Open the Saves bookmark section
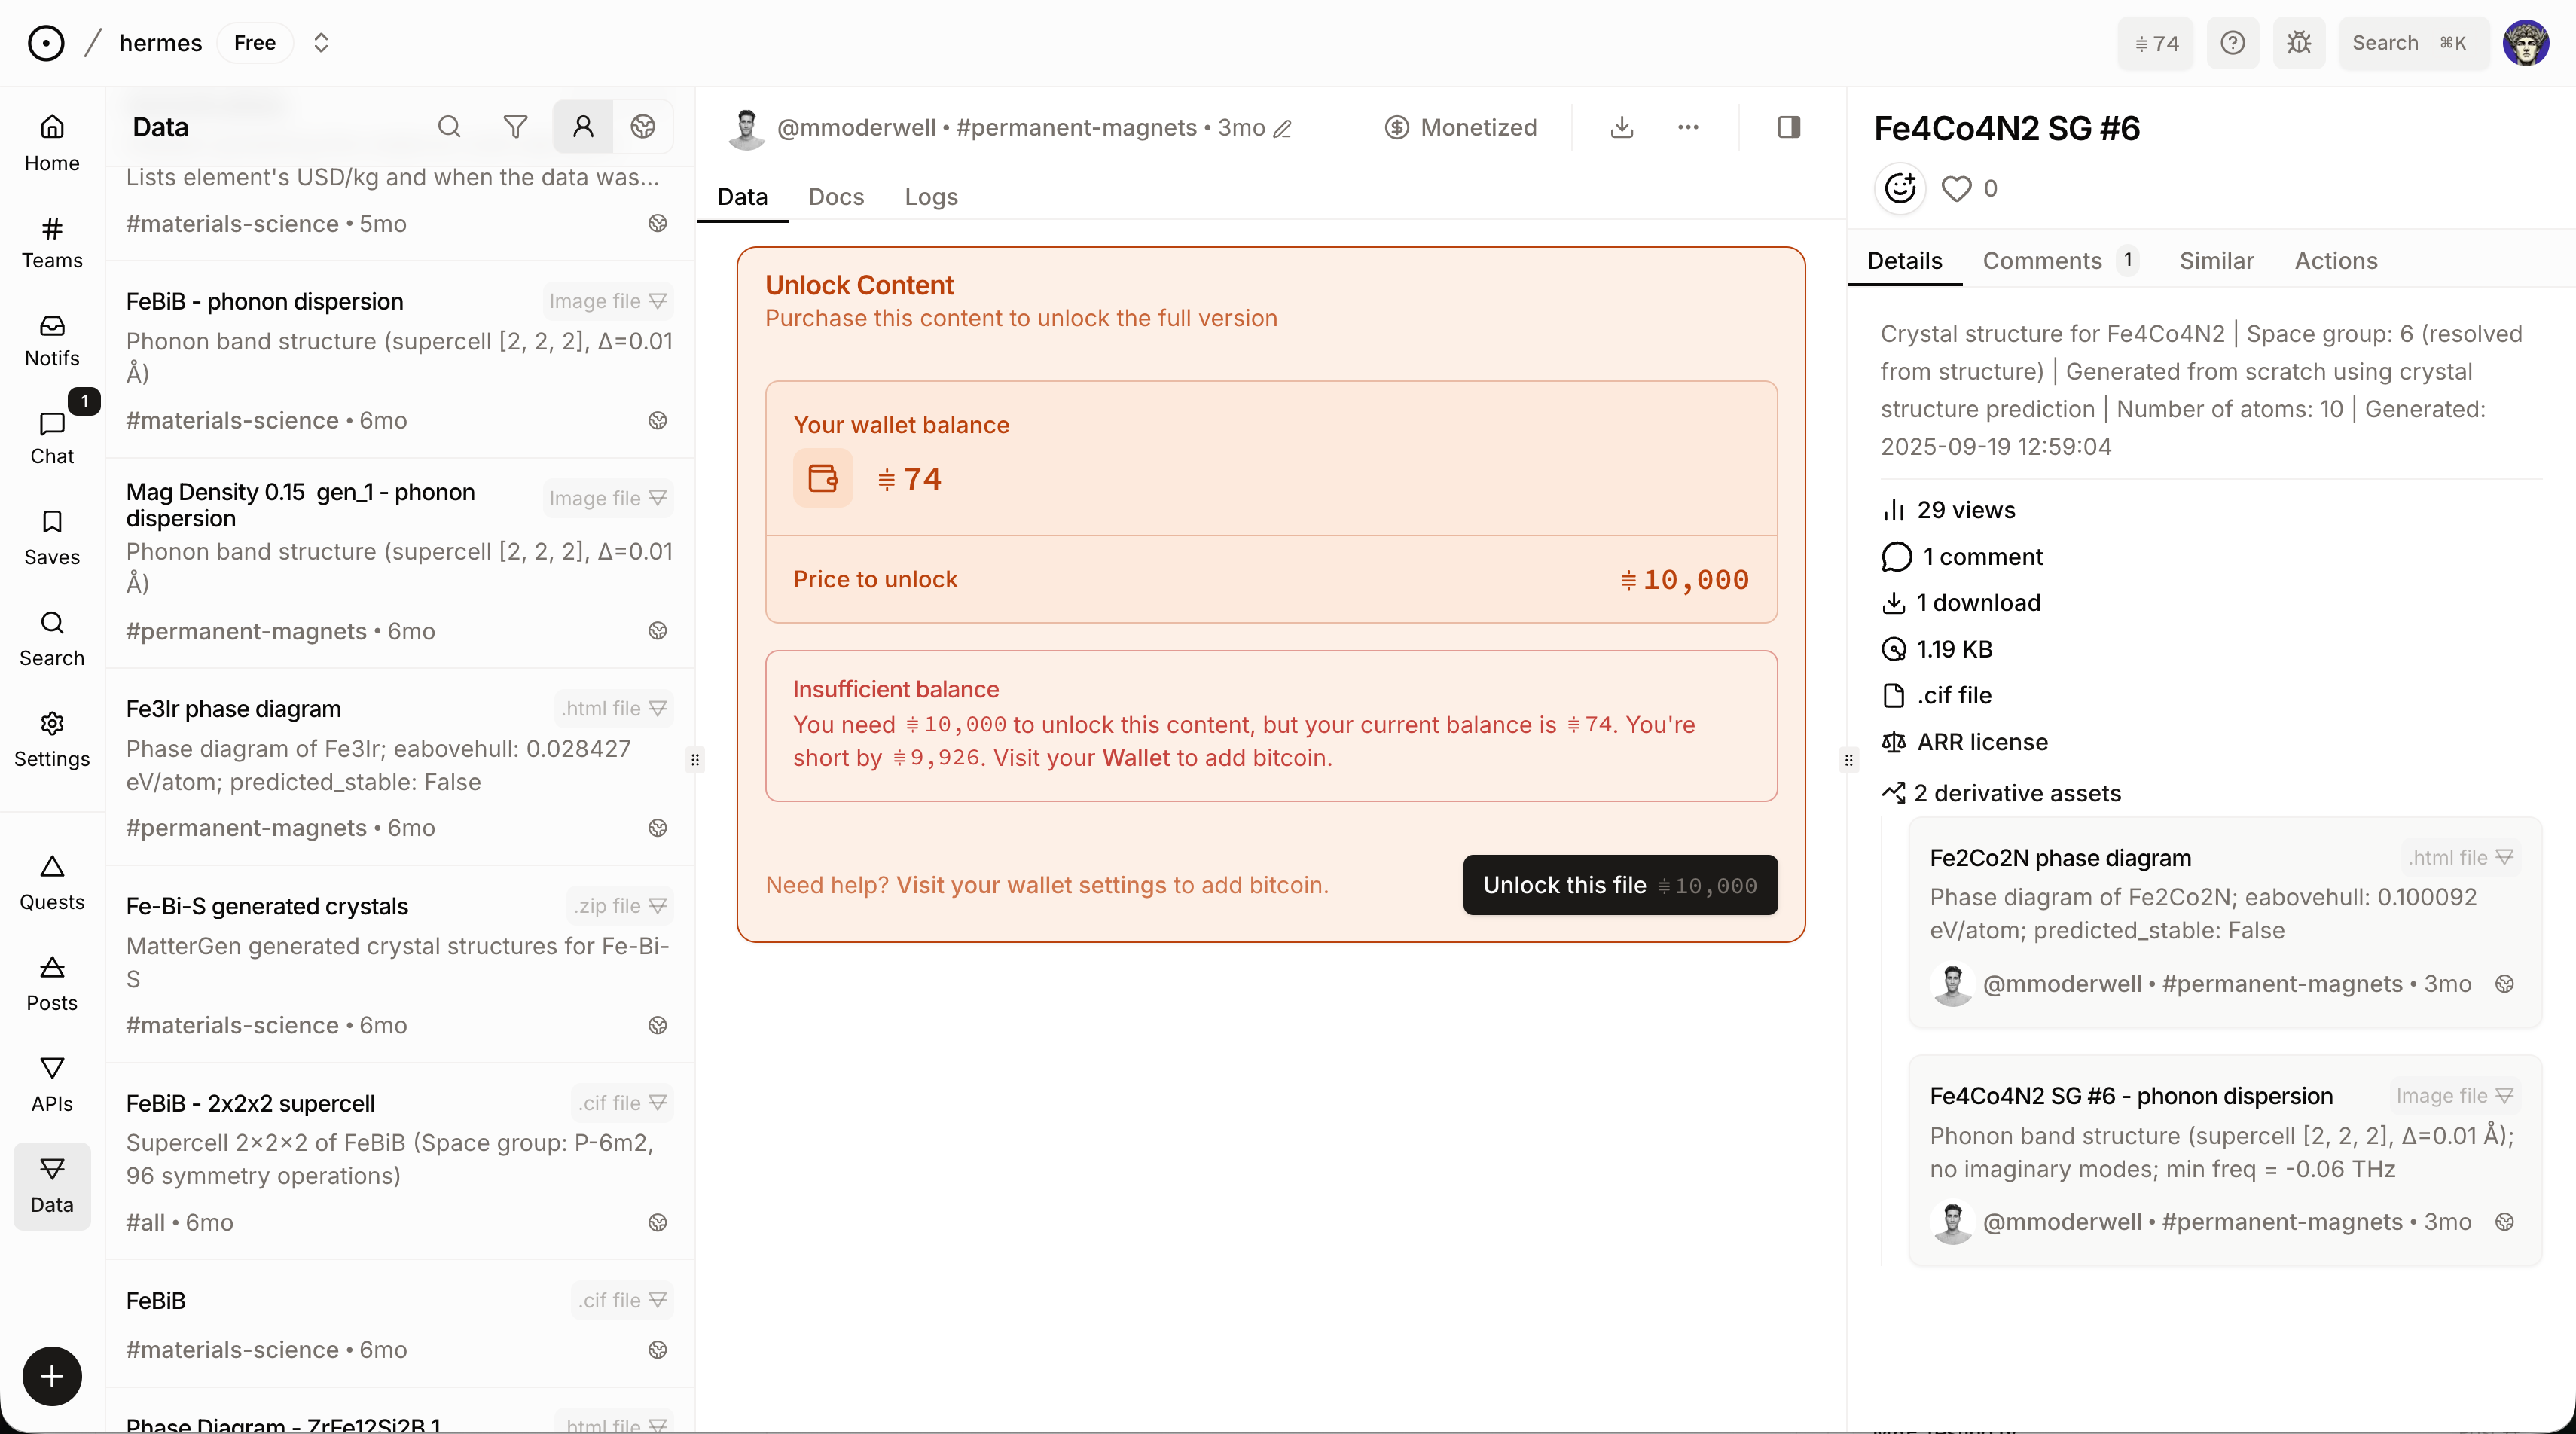Screen dimensions: 2576x1434 point(52,538)
